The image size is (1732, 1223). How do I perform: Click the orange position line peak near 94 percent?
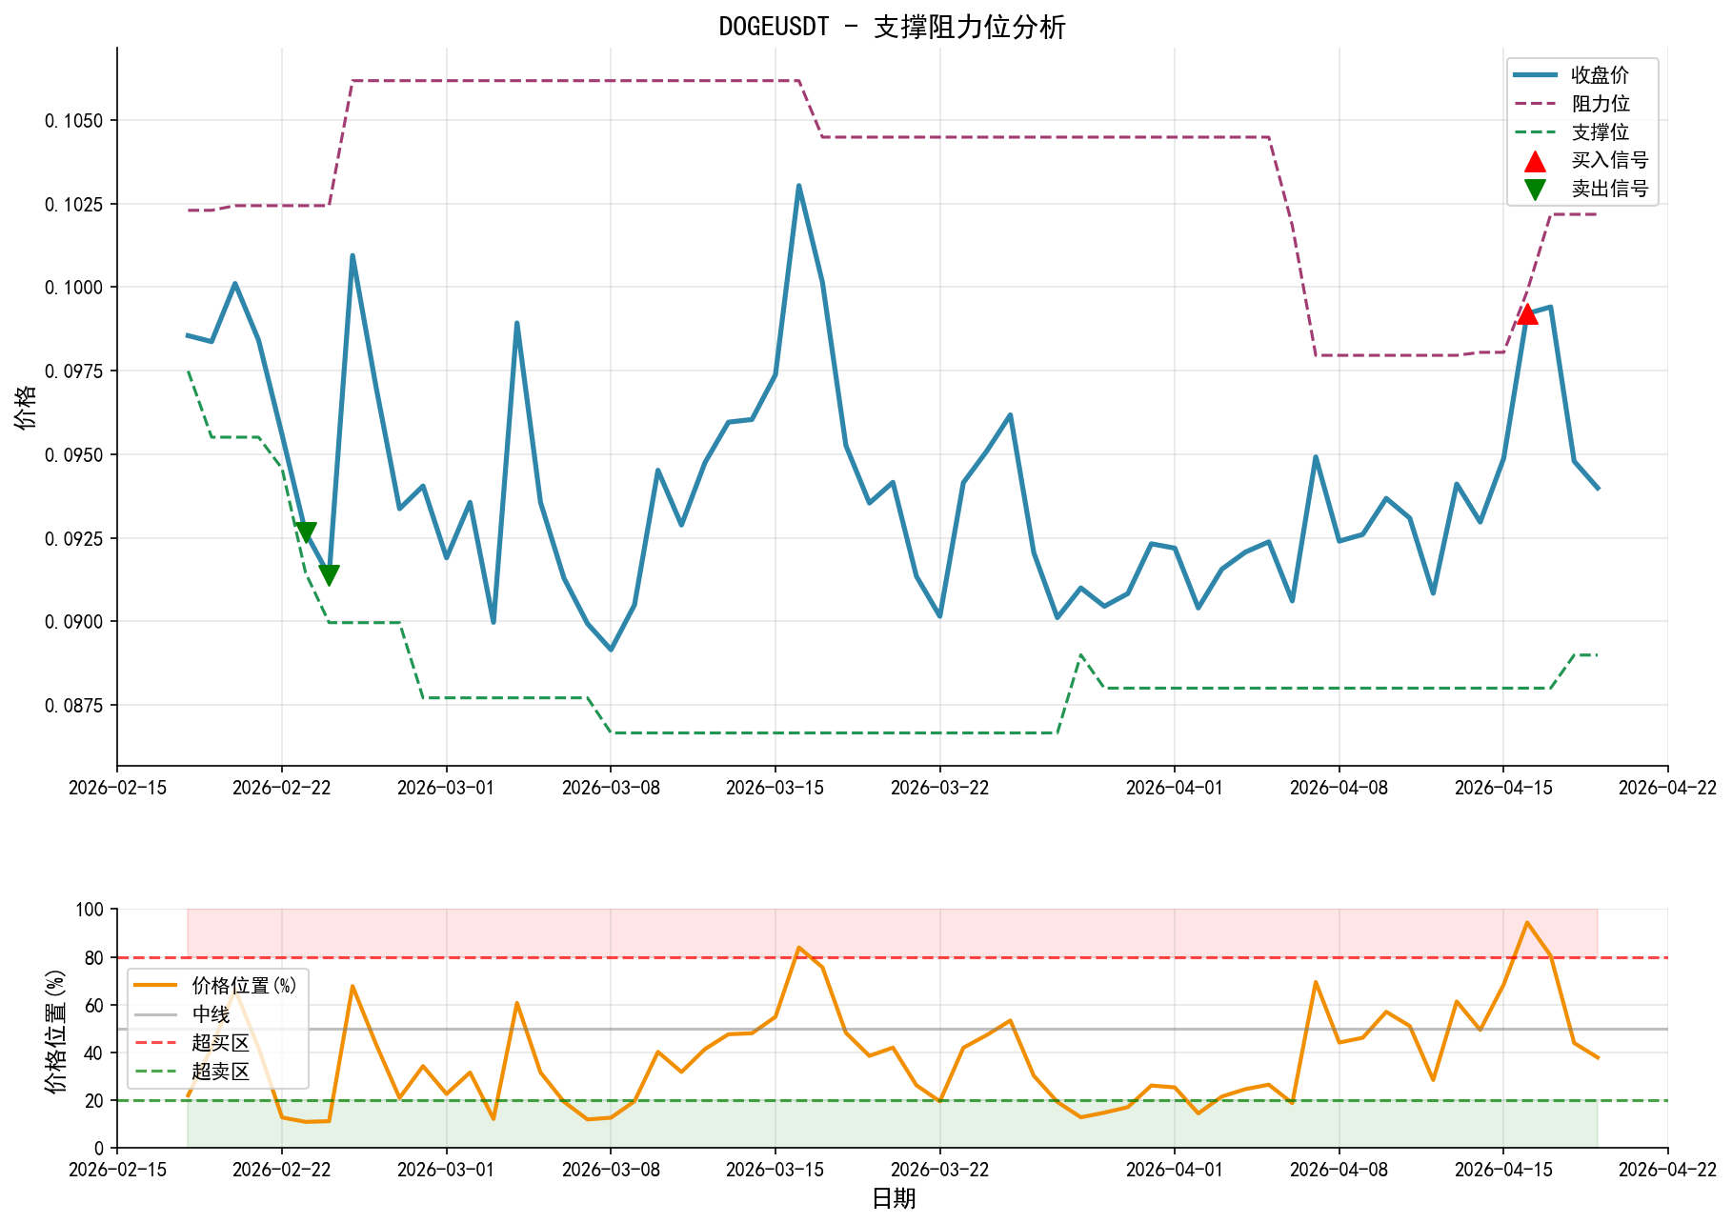[1527, 922]
